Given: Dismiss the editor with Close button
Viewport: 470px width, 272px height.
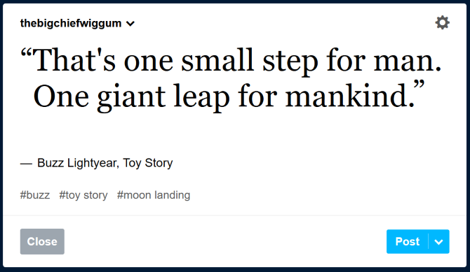Looking at the screenshot, I should coord(42,241).
